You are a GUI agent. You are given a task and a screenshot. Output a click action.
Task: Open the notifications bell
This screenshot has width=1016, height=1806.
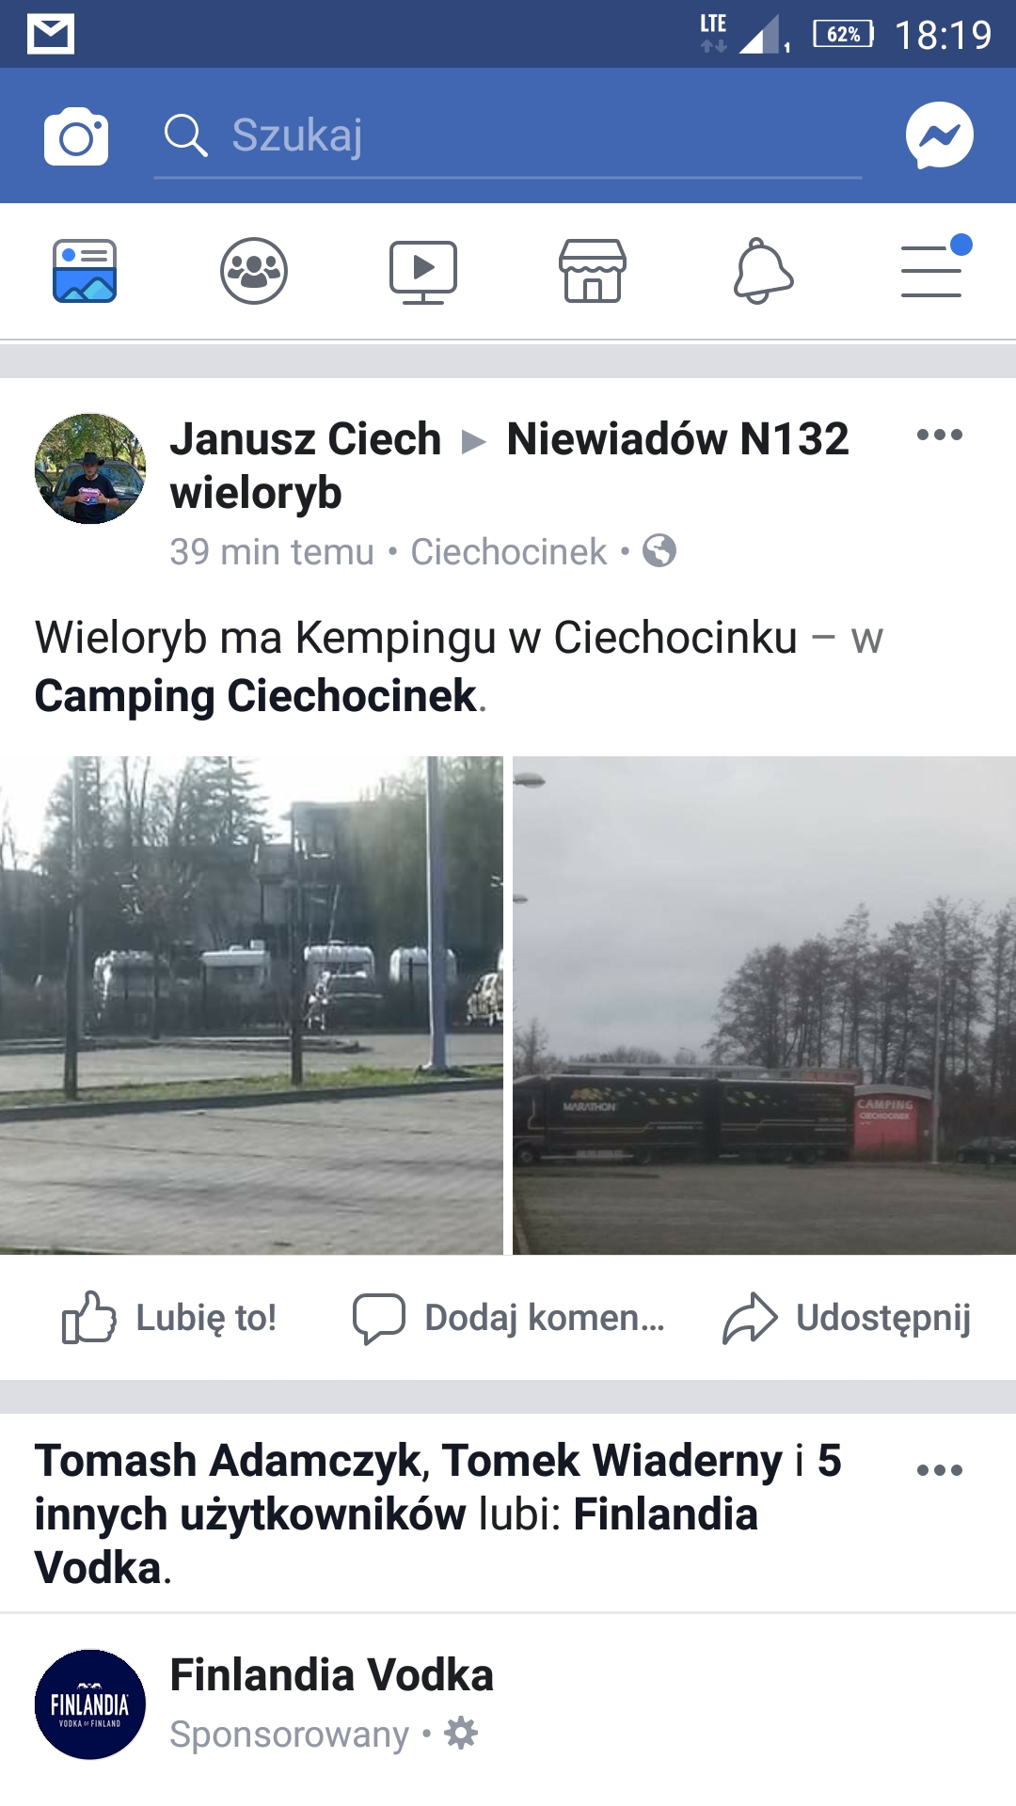coord(763,271)
